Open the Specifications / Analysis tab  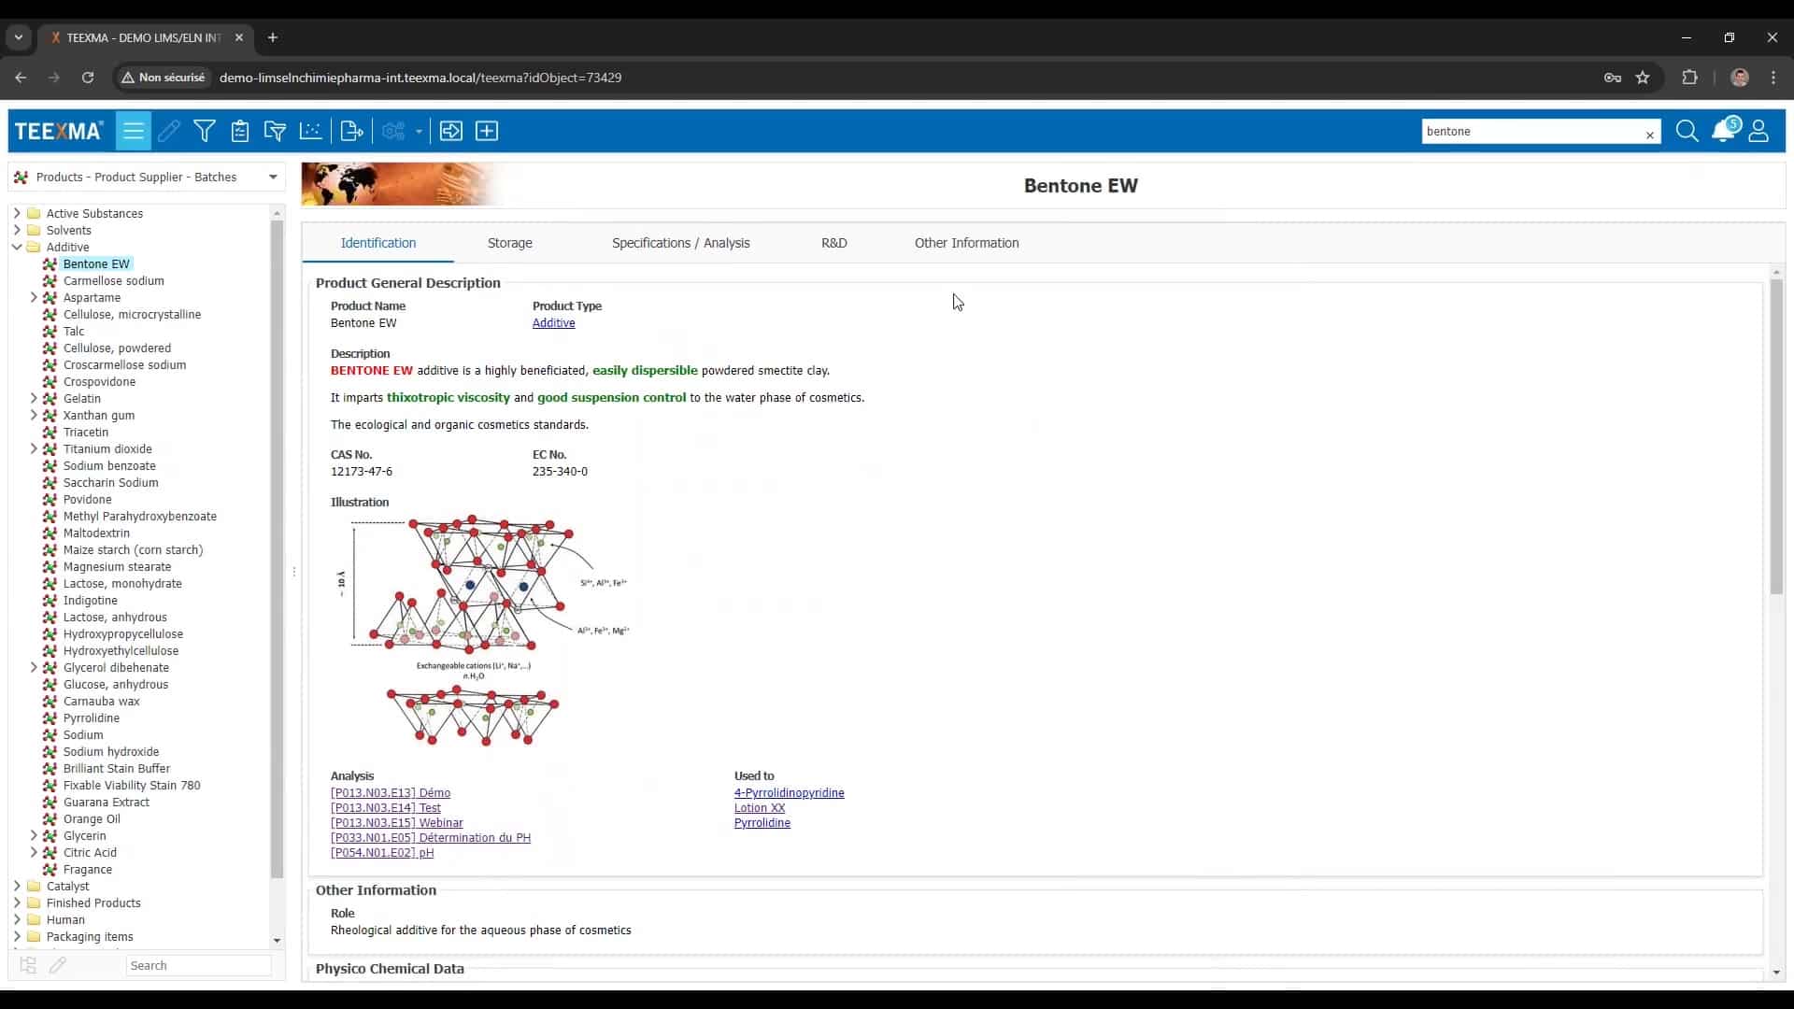point(680,243)
